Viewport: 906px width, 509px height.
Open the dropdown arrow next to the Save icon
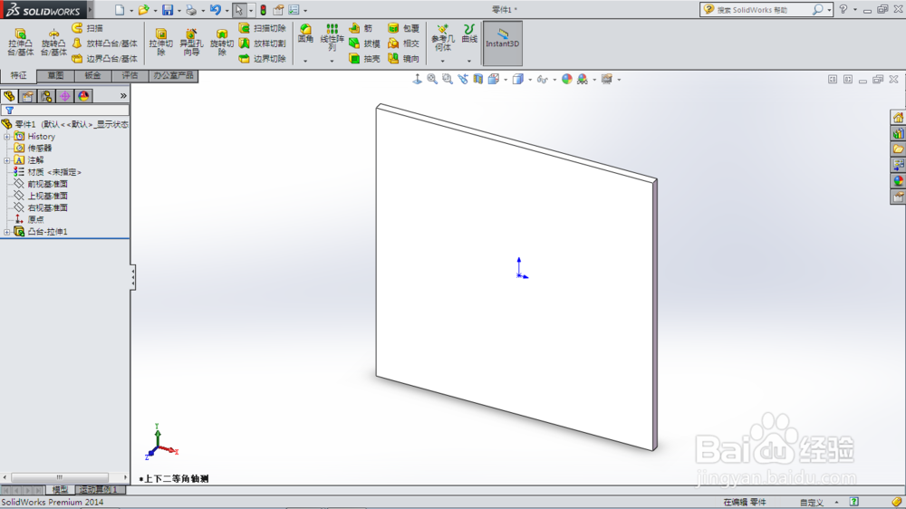pyautogui.click(x=178, y=10)
